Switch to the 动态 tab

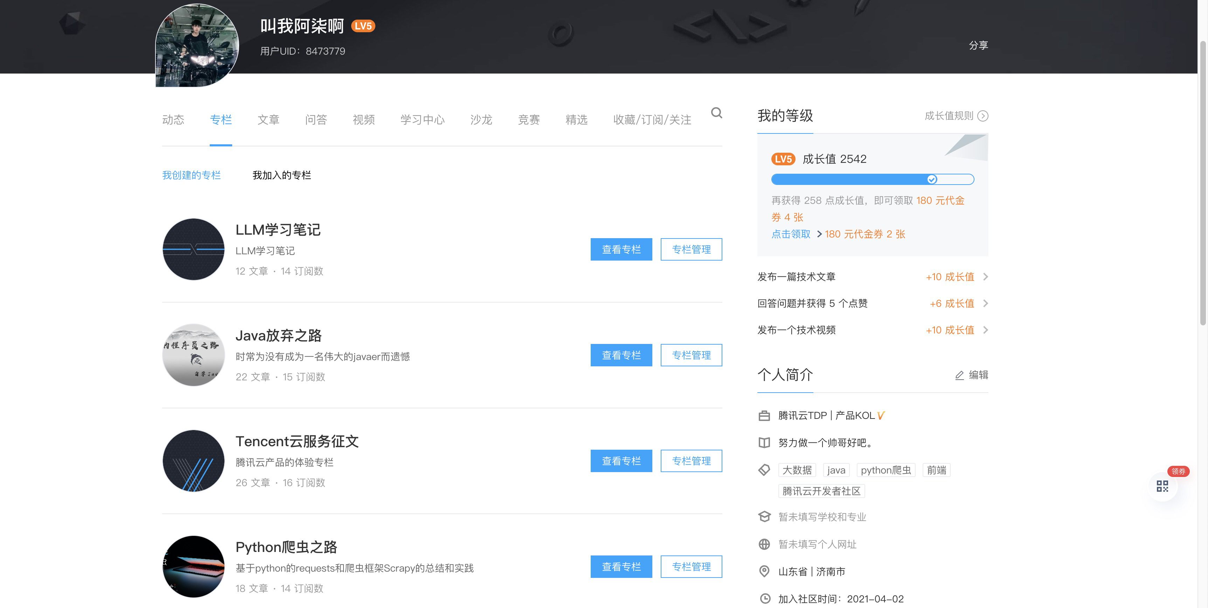pos(173,120)
